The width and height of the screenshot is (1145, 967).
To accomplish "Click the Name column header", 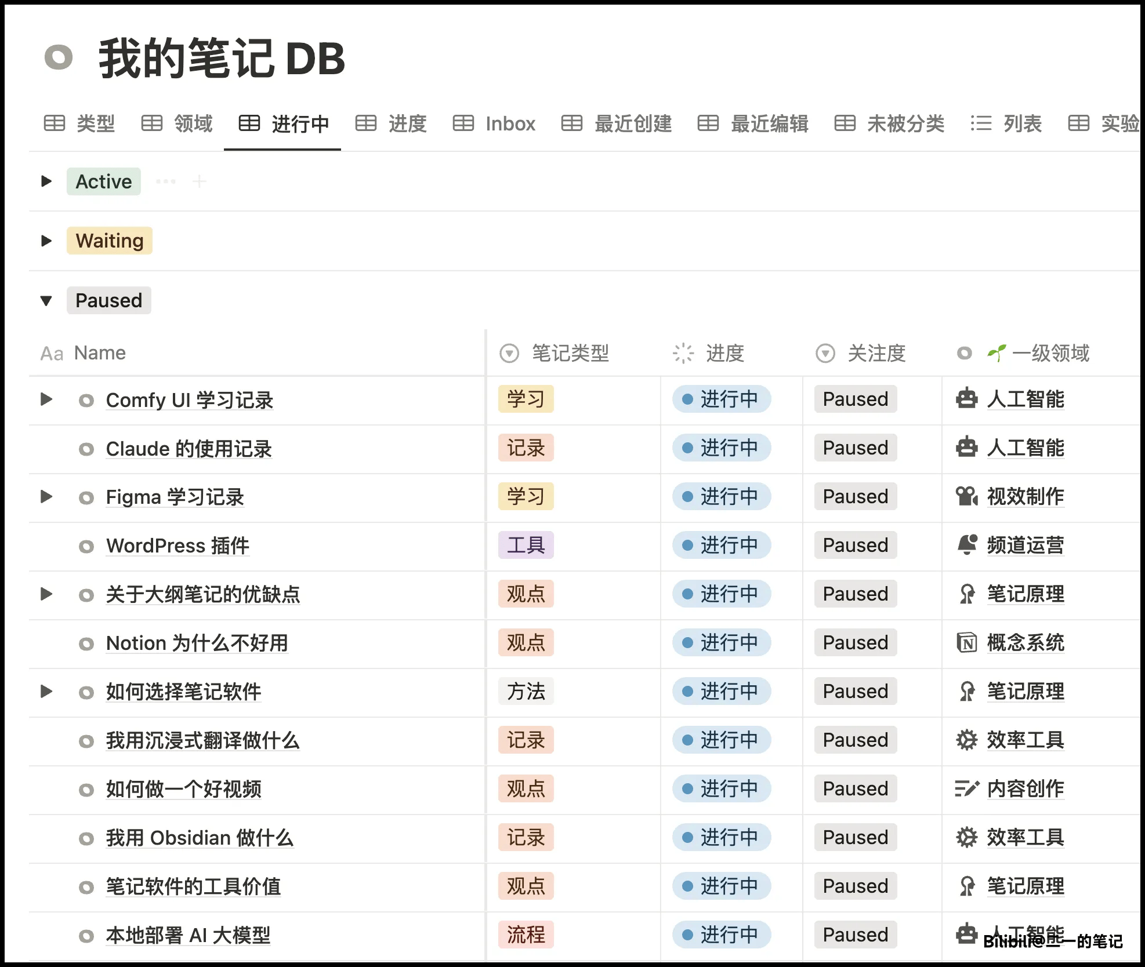I will (257, 353).
